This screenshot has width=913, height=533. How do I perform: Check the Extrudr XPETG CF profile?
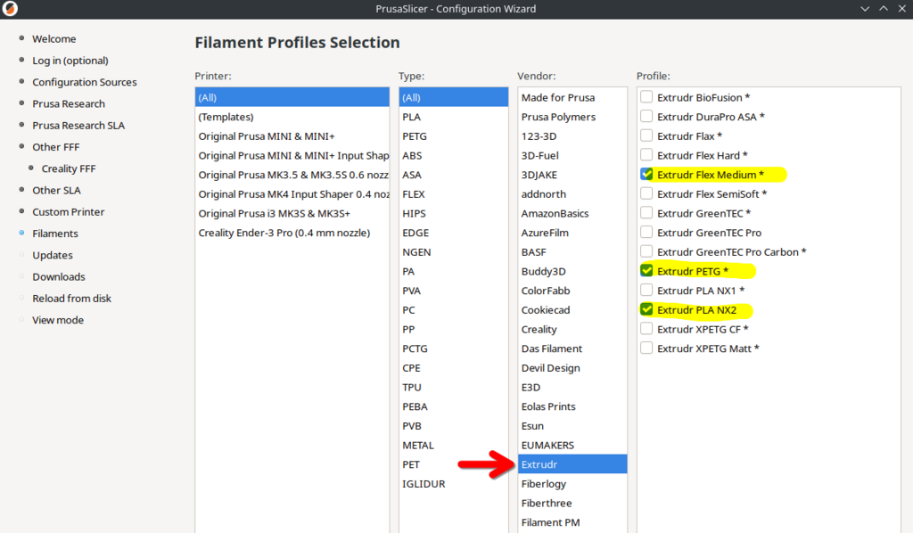647,330
